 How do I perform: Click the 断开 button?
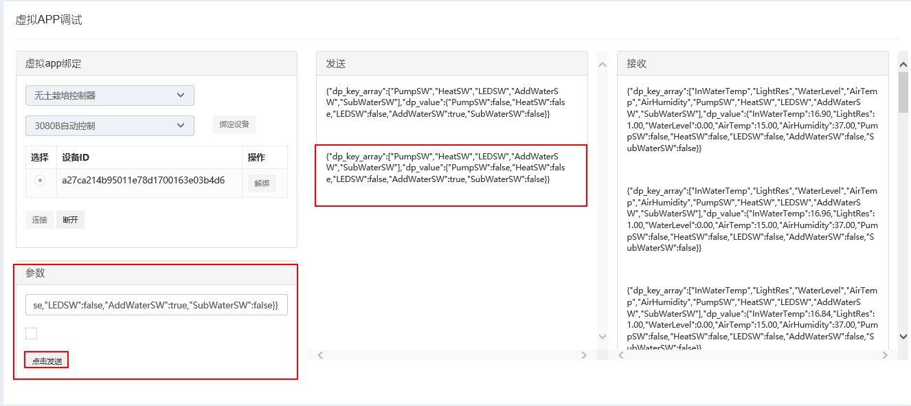point(70,220)
